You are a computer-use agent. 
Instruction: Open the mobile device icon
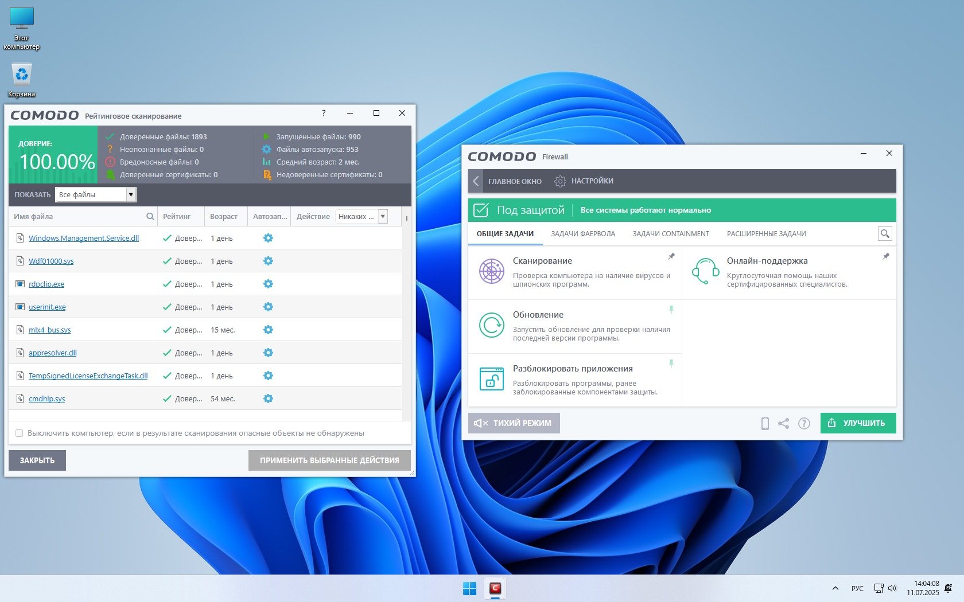pyautogui.click(x=765, y=424)
